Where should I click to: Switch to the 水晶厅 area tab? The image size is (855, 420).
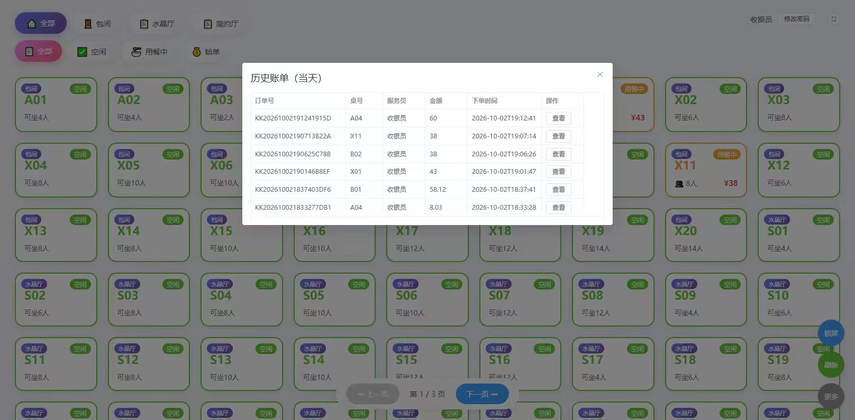point(157,24)
